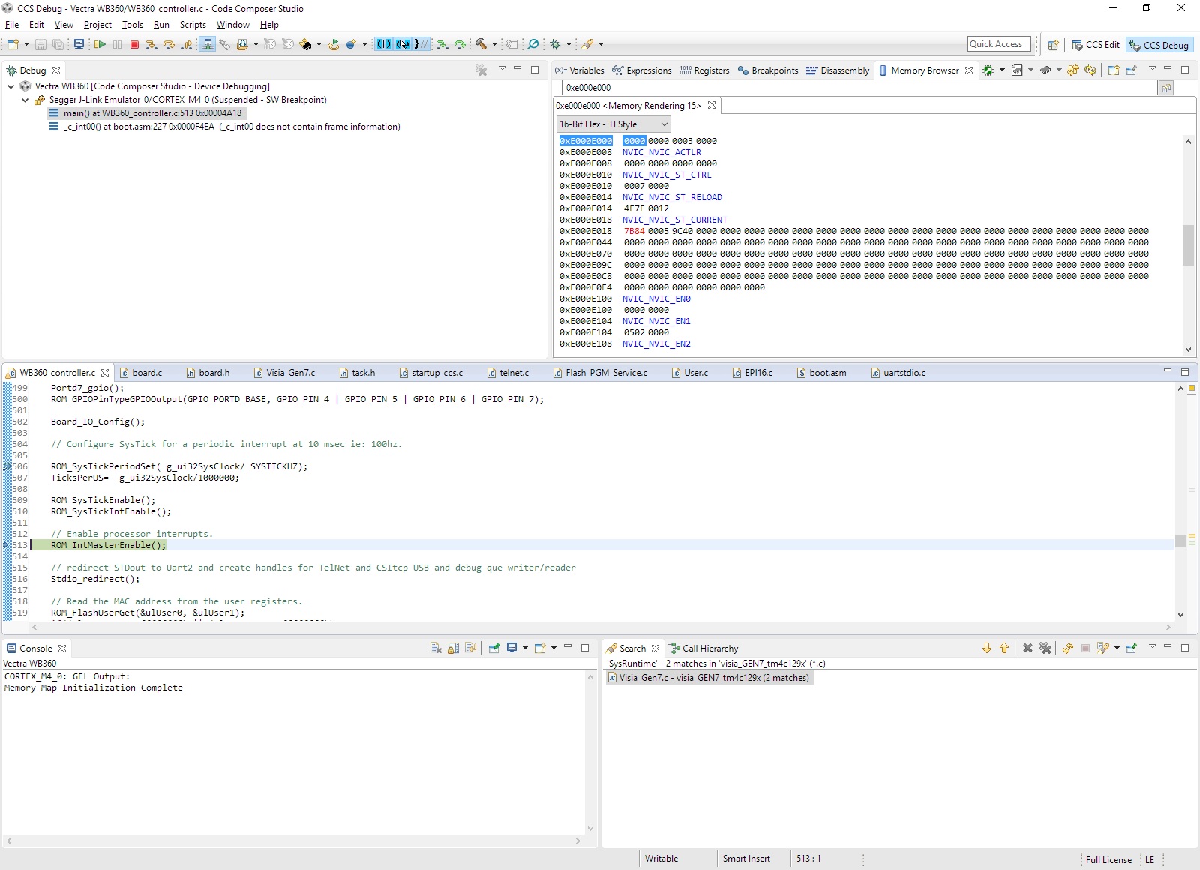
Task: Collapse the Segger J-Link Emulator tree node
Action: point(25,100)
